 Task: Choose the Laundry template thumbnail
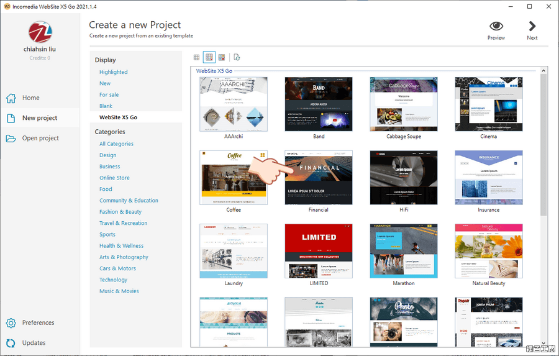point(234,251)
